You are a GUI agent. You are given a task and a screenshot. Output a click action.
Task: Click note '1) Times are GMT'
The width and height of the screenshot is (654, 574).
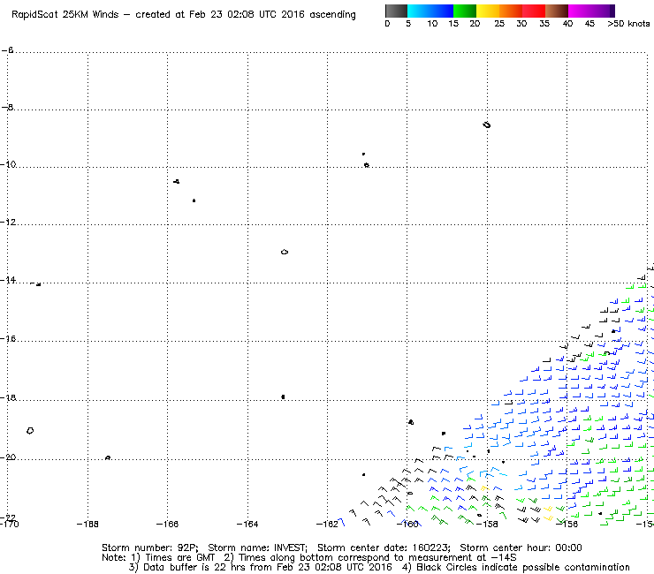coord(173,557)
